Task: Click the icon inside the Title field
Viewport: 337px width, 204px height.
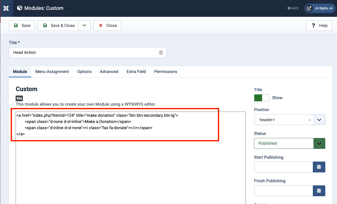Action: (161, 53)
